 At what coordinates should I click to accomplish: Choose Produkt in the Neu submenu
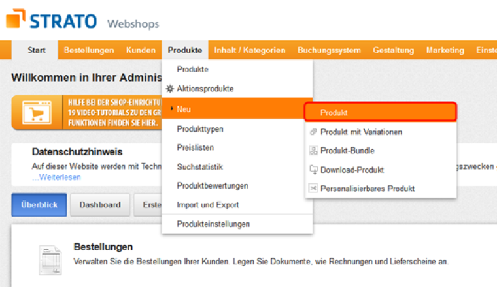click(381, 112)
